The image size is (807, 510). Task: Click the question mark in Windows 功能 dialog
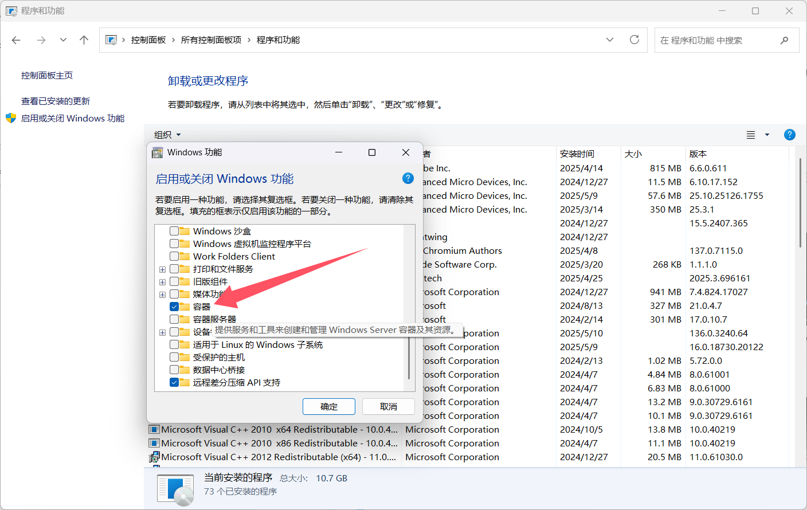[x=408, y=178]
